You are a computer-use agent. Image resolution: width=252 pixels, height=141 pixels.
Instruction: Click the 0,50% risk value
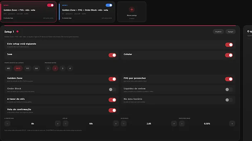[207, 124]
